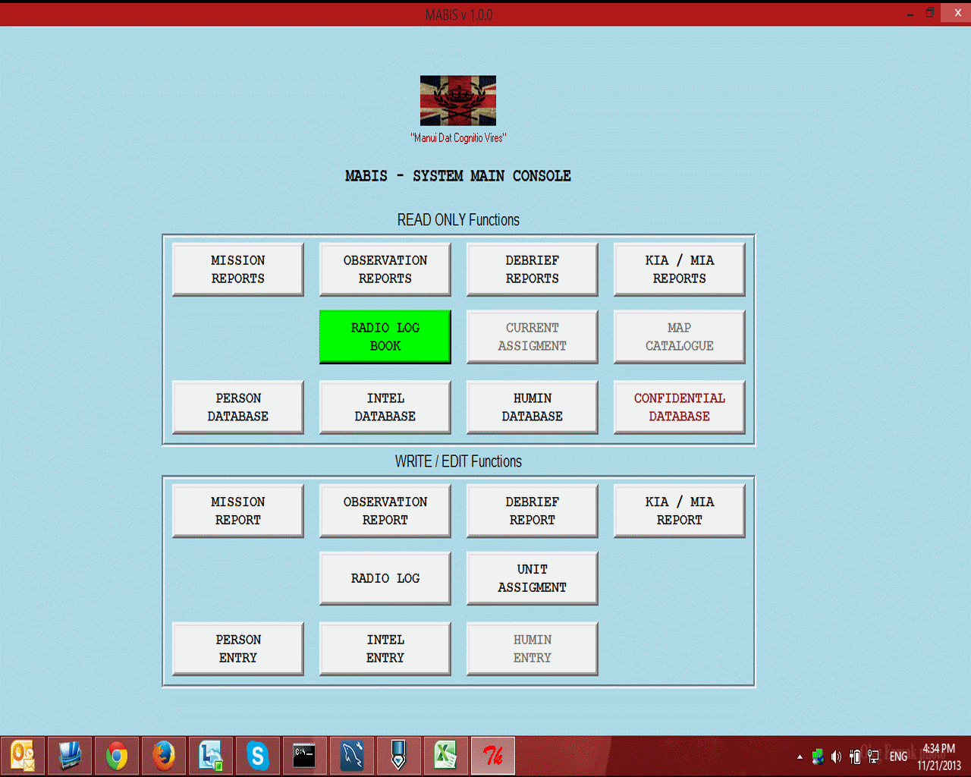This screenshot has width=971, height=777.
Task: Open UNIT ASSIGMENT editor
Action: pyautogui.click(x=533, y=578)
